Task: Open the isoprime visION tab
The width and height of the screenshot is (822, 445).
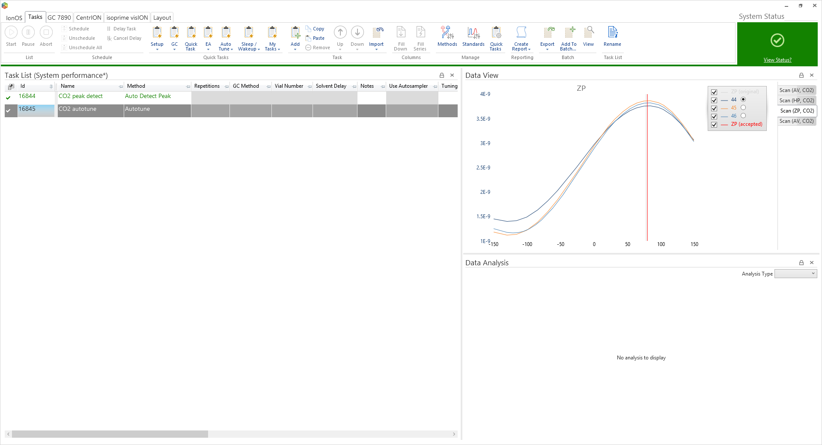Action: [x=127, y=18]
